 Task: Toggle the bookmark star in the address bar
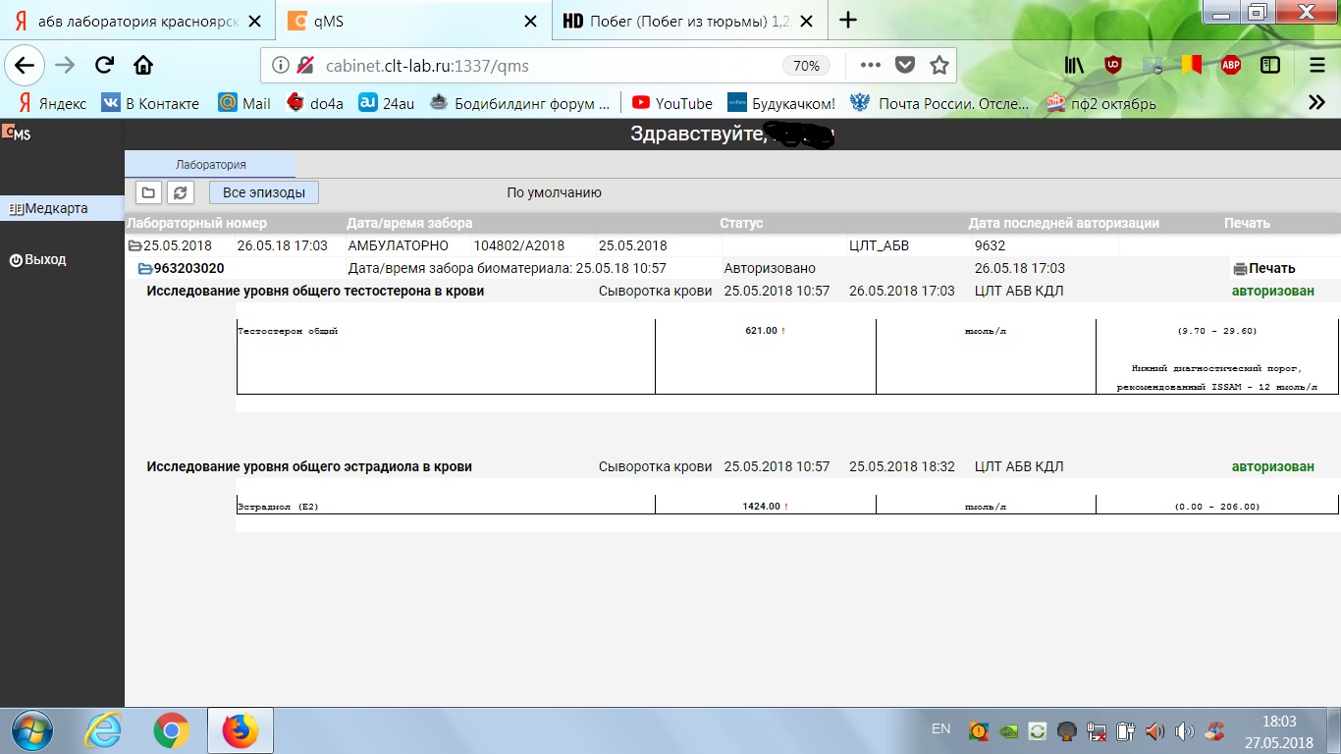point(938,66)
